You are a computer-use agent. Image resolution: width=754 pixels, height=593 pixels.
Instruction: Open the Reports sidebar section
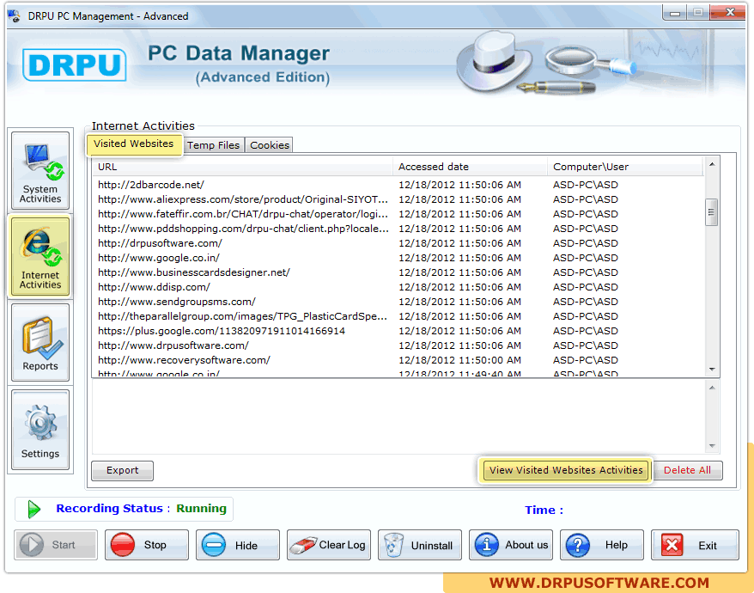point(40,342)
